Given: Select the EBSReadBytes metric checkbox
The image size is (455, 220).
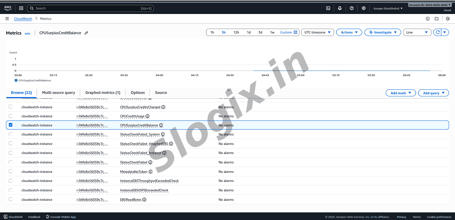Looking at the screenshot, I should pyautogui.click(x=10, y=199).
